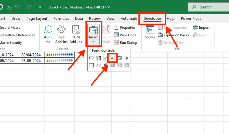229x134 pixels.
Task: Open the COM Add-ins dialog
Action: pos(76,34)
